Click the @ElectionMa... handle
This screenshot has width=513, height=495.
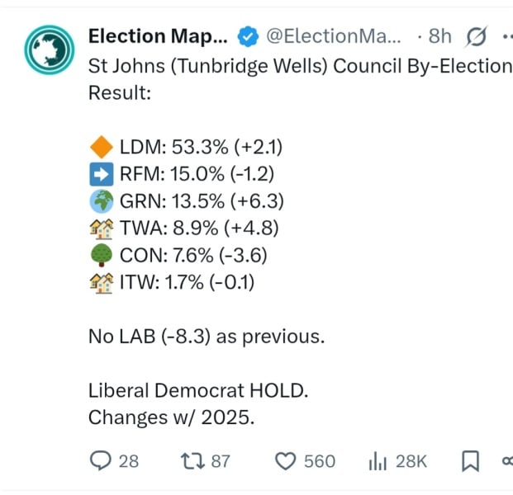[332, 36]
